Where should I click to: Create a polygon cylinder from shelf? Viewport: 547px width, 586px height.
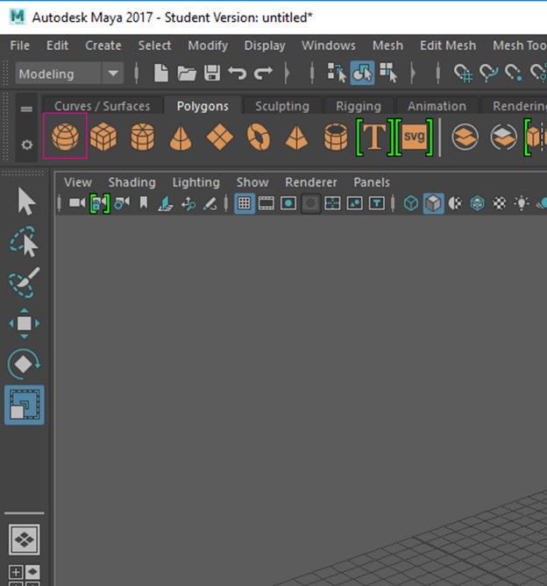tap(143, 137)
